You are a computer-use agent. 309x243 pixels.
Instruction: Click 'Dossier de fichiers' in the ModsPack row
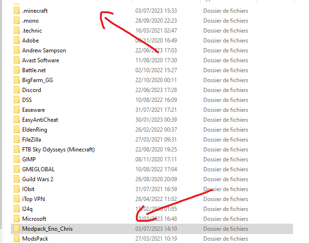click(x=225, y=239)
